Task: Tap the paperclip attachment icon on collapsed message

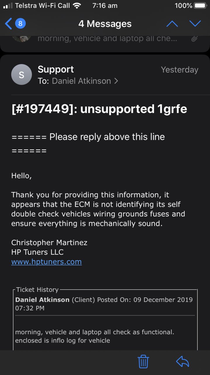Action: click(x=195, y=39)
